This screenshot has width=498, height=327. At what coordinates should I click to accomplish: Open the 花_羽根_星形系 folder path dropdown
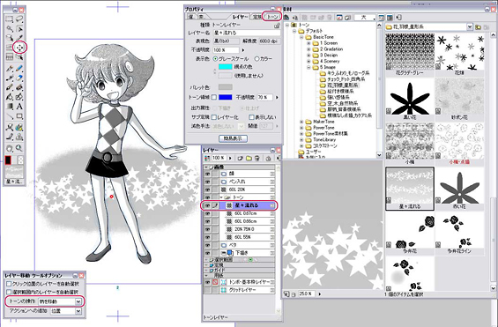point(470,27)
